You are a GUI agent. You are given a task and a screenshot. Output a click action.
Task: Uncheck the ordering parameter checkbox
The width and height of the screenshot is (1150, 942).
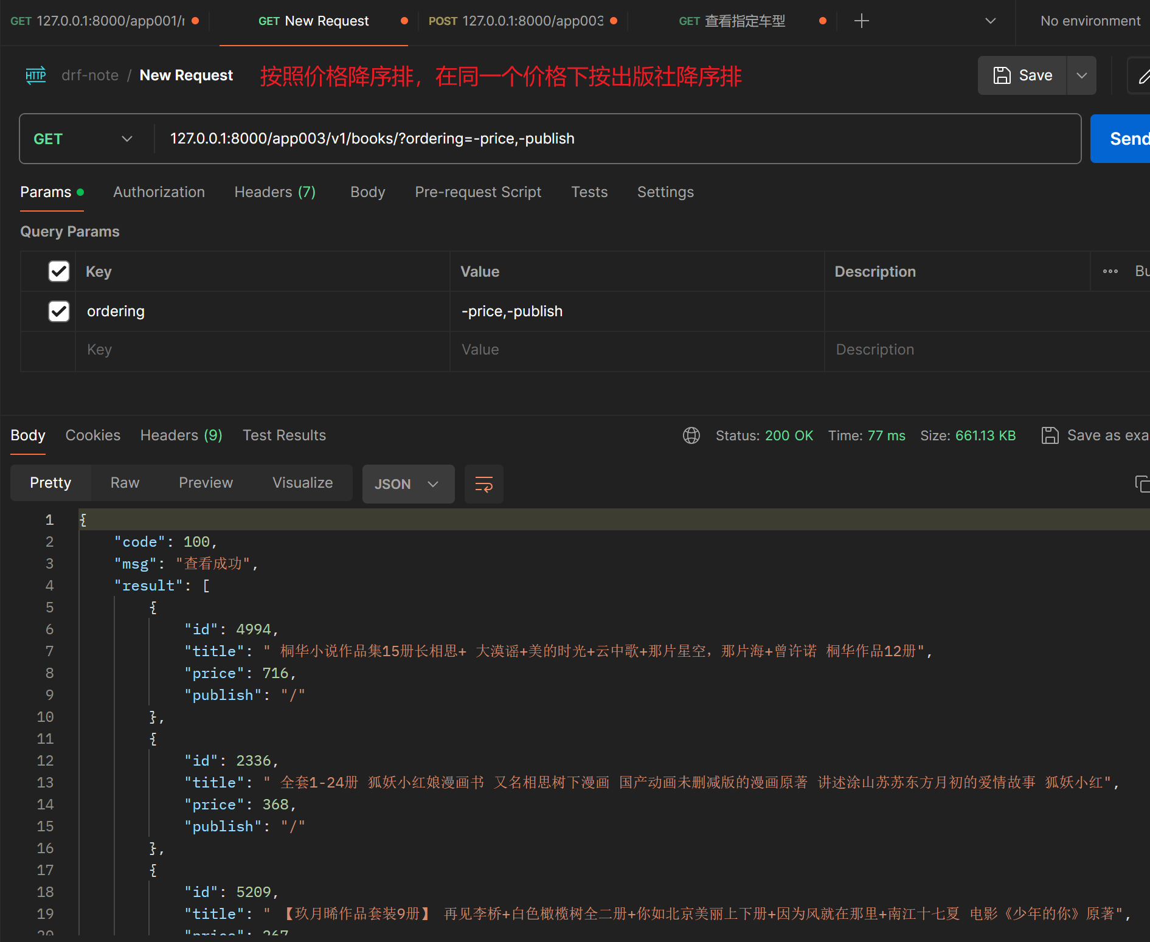(x=59, y=311)
